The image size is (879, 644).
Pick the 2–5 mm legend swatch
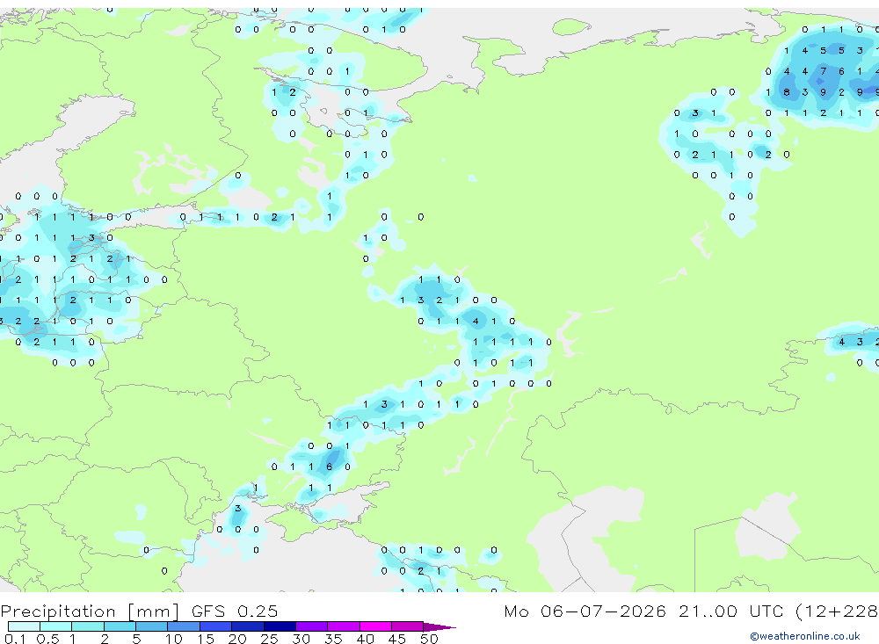click(120, 626)
